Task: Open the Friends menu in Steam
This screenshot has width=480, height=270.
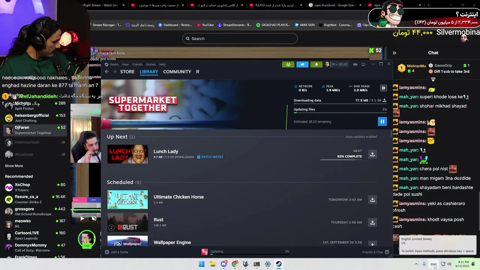Action: [137, 64]
